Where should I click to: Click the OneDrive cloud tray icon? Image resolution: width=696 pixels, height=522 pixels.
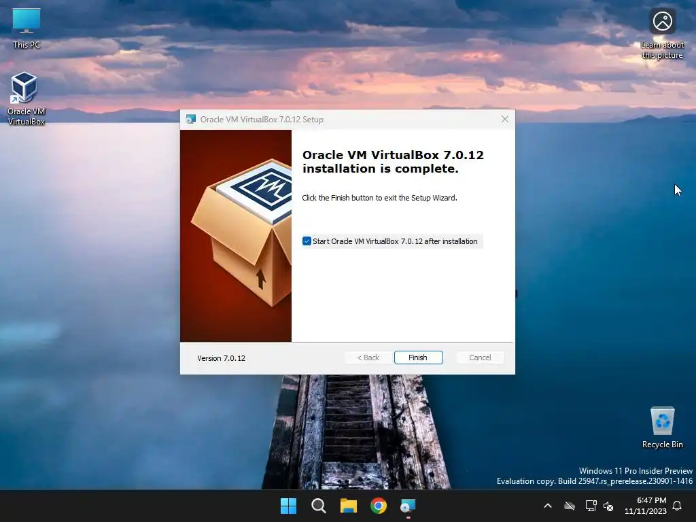pos(570,506)
